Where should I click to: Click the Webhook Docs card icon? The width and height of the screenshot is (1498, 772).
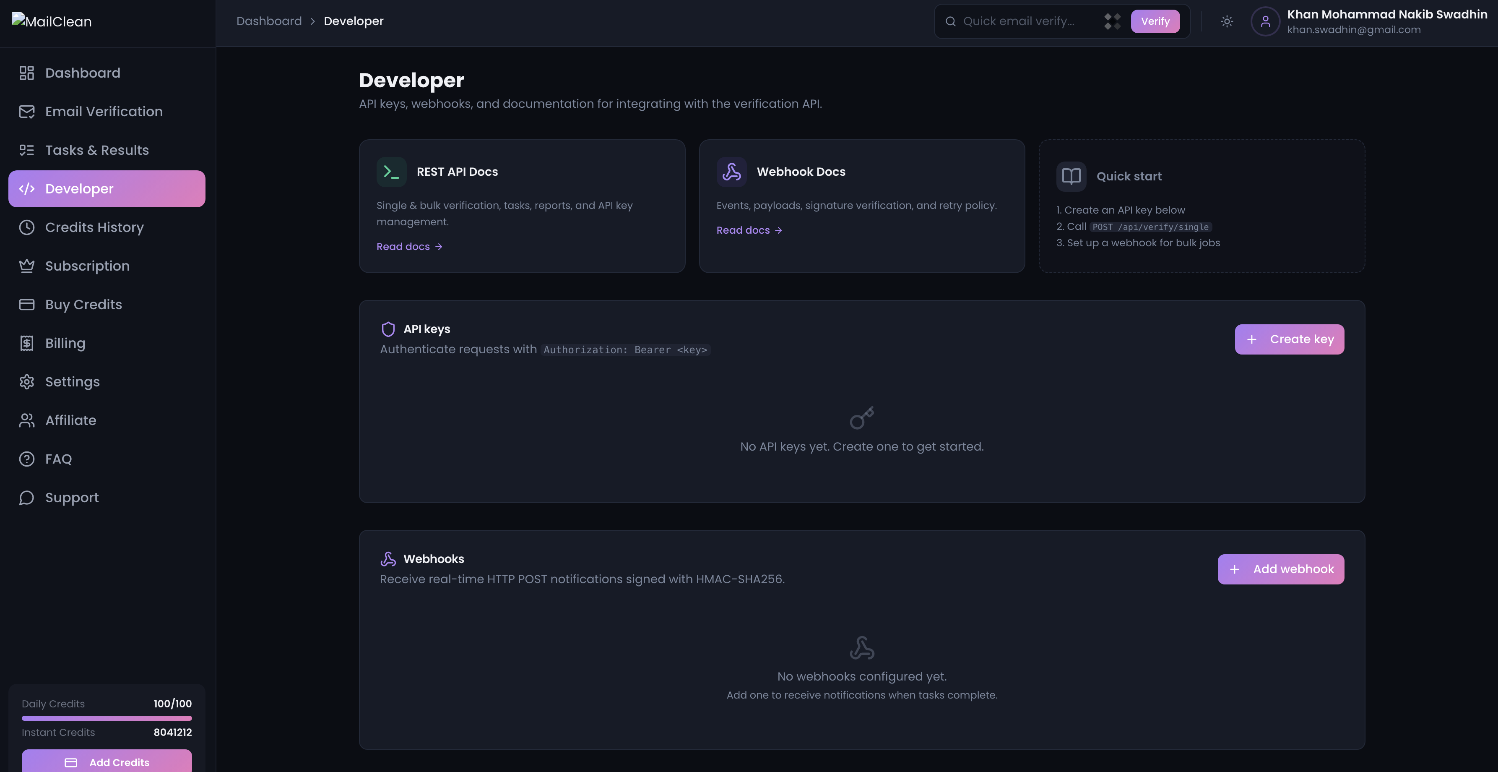point(731,172)
